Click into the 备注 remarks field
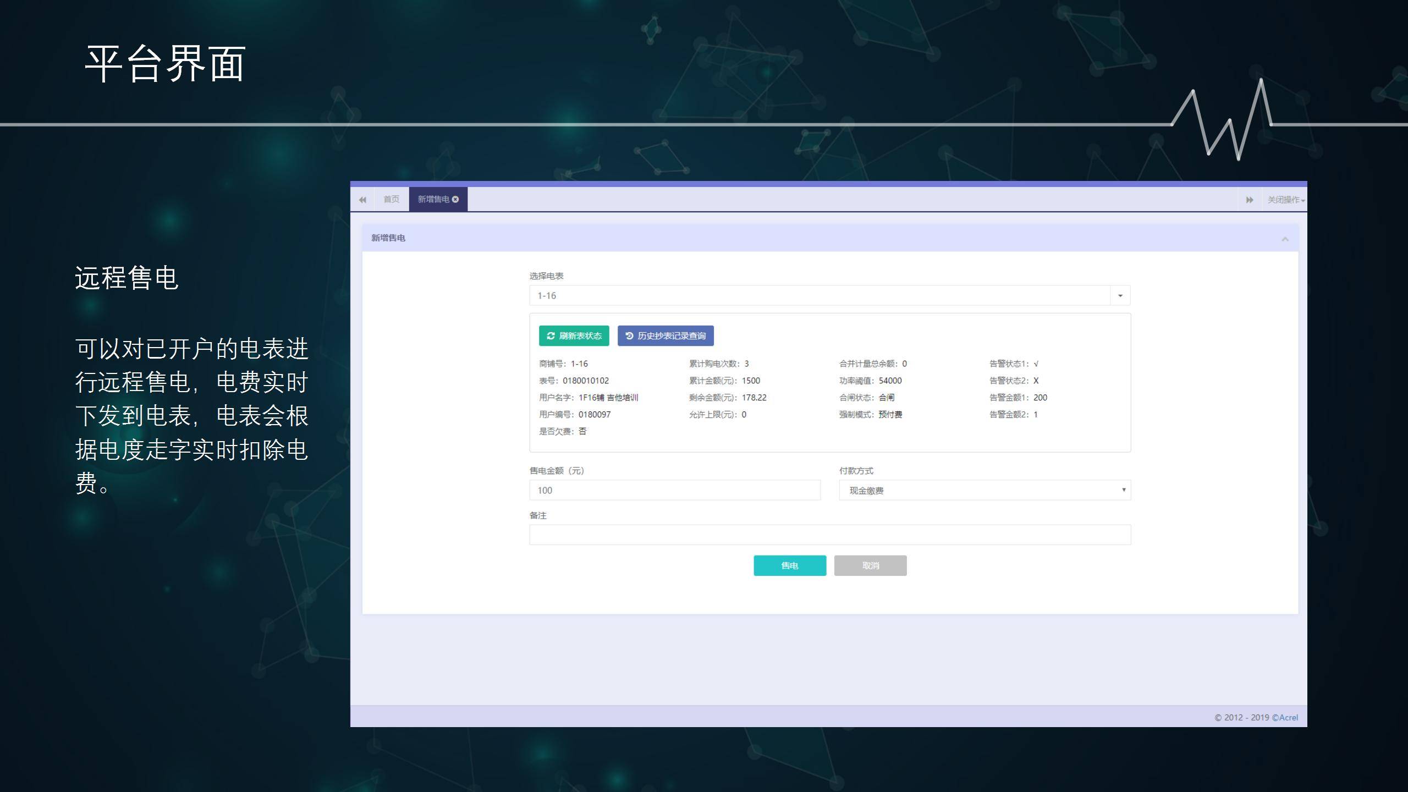 tap(829, 535)
